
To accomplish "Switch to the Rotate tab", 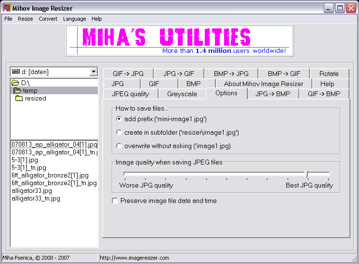I will tap(329, 74).
